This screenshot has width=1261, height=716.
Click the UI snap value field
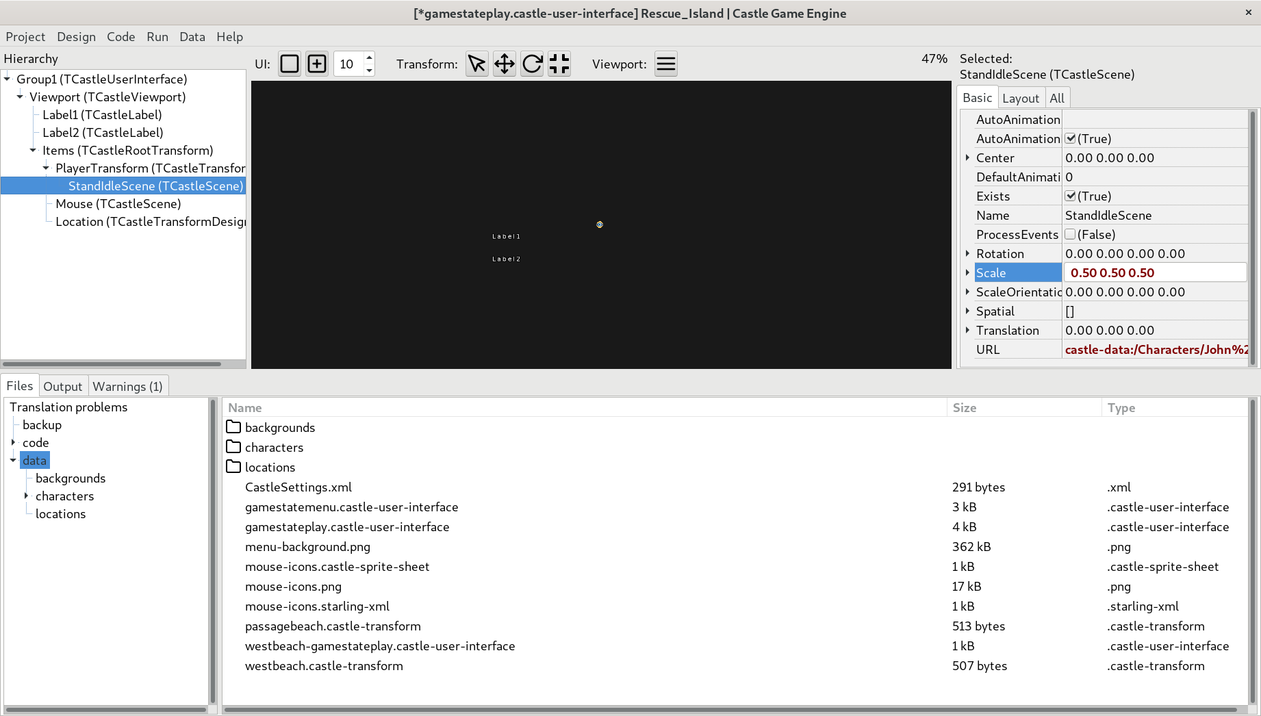[x=348, y=64]
